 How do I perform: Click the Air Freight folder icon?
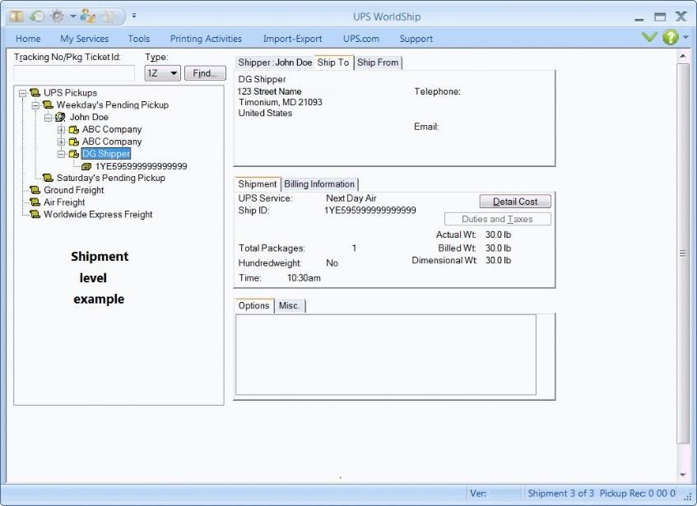pyautogui.click(x=35, y=202)
